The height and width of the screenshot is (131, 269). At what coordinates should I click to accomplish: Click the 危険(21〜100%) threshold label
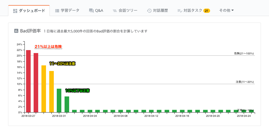(244, 54)
